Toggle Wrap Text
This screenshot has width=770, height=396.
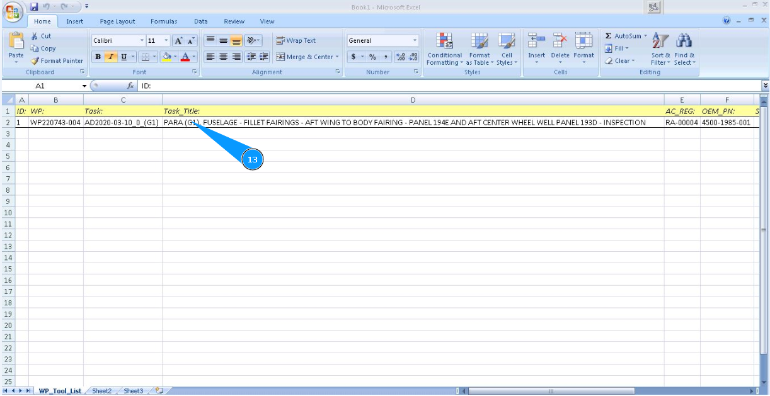(x=296, y=40)
